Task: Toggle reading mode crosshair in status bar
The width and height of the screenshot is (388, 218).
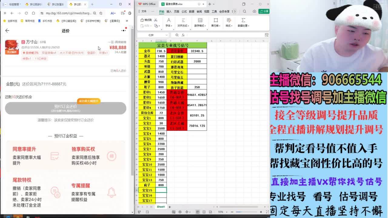Action: pos(188,212)
